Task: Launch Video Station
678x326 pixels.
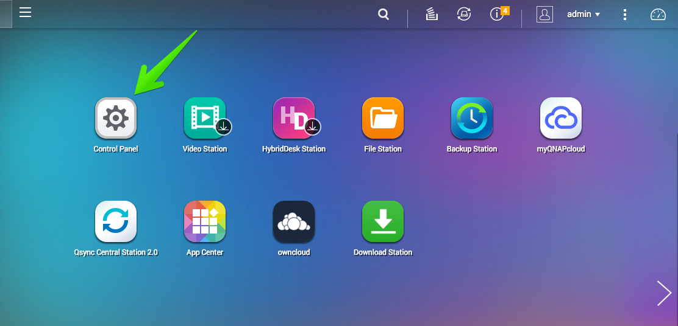Action: (205, 118)
